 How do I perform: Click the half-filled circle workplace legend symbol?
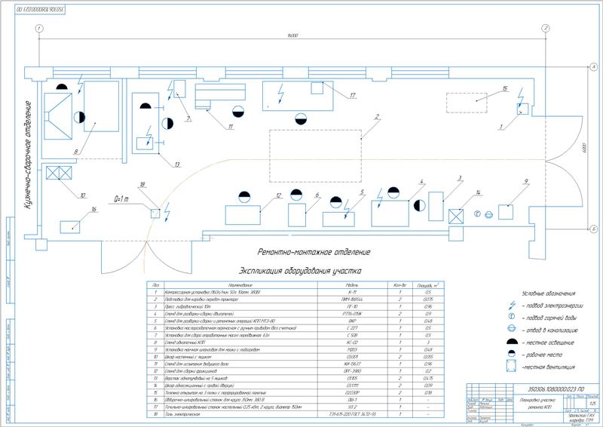pos(512,354)
